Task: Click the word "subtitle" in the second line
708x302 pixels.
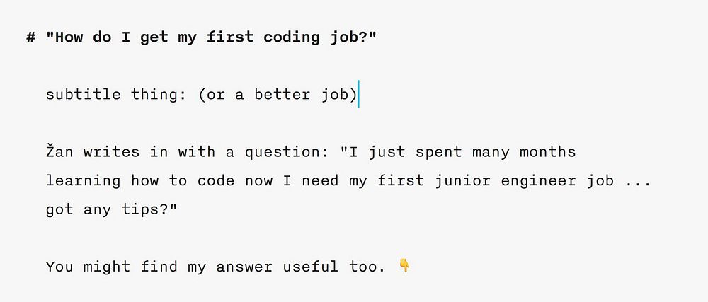Action: pyautogui.click(x=83, y=94)
